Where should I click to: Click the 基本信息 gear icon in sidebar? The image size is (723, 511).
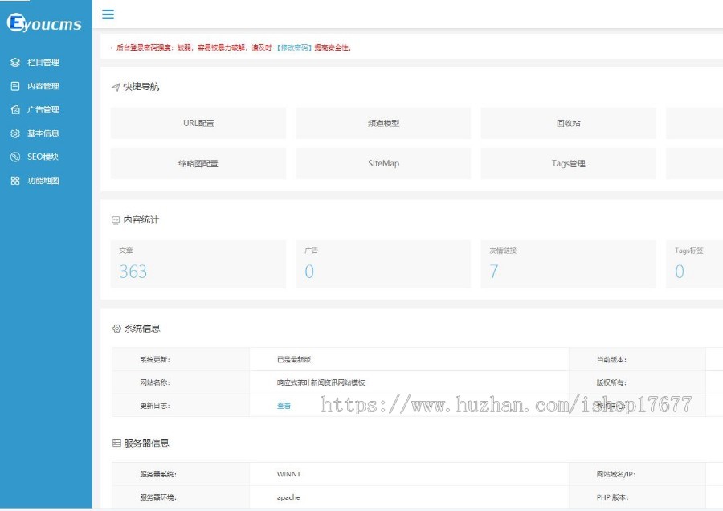15,133
